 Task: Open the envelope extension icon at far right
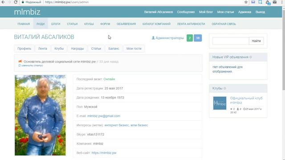(x=275, y=2)
